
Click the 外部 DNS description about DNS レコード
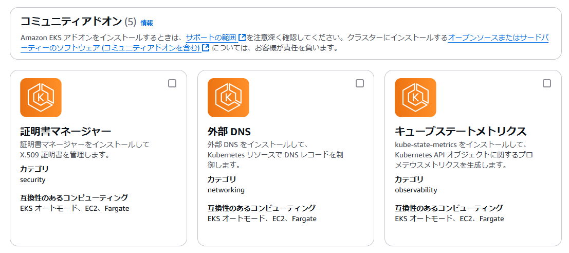pos(276,155)
